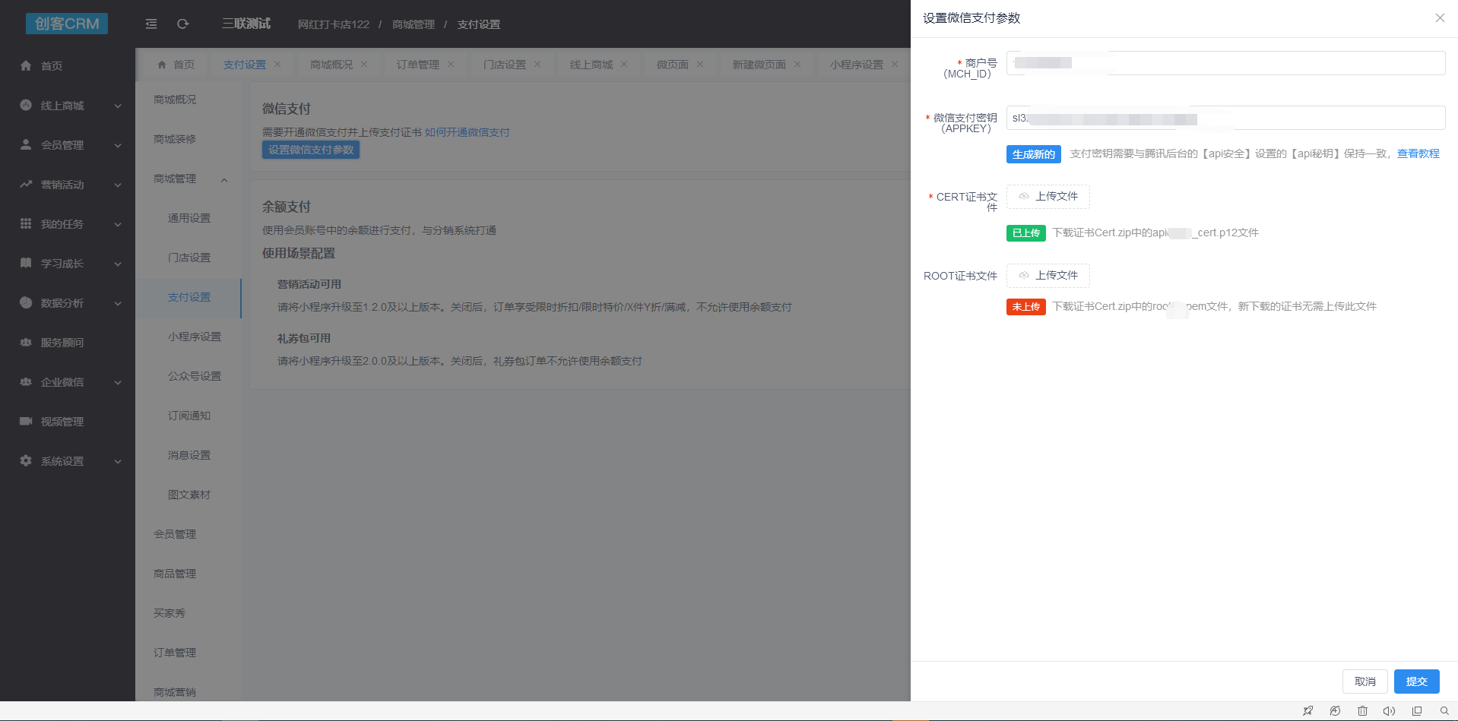Upload CERT证书文件 via 上传文件 button
This screenshot has width=1458, height=721.
[x=1048, y=196]
